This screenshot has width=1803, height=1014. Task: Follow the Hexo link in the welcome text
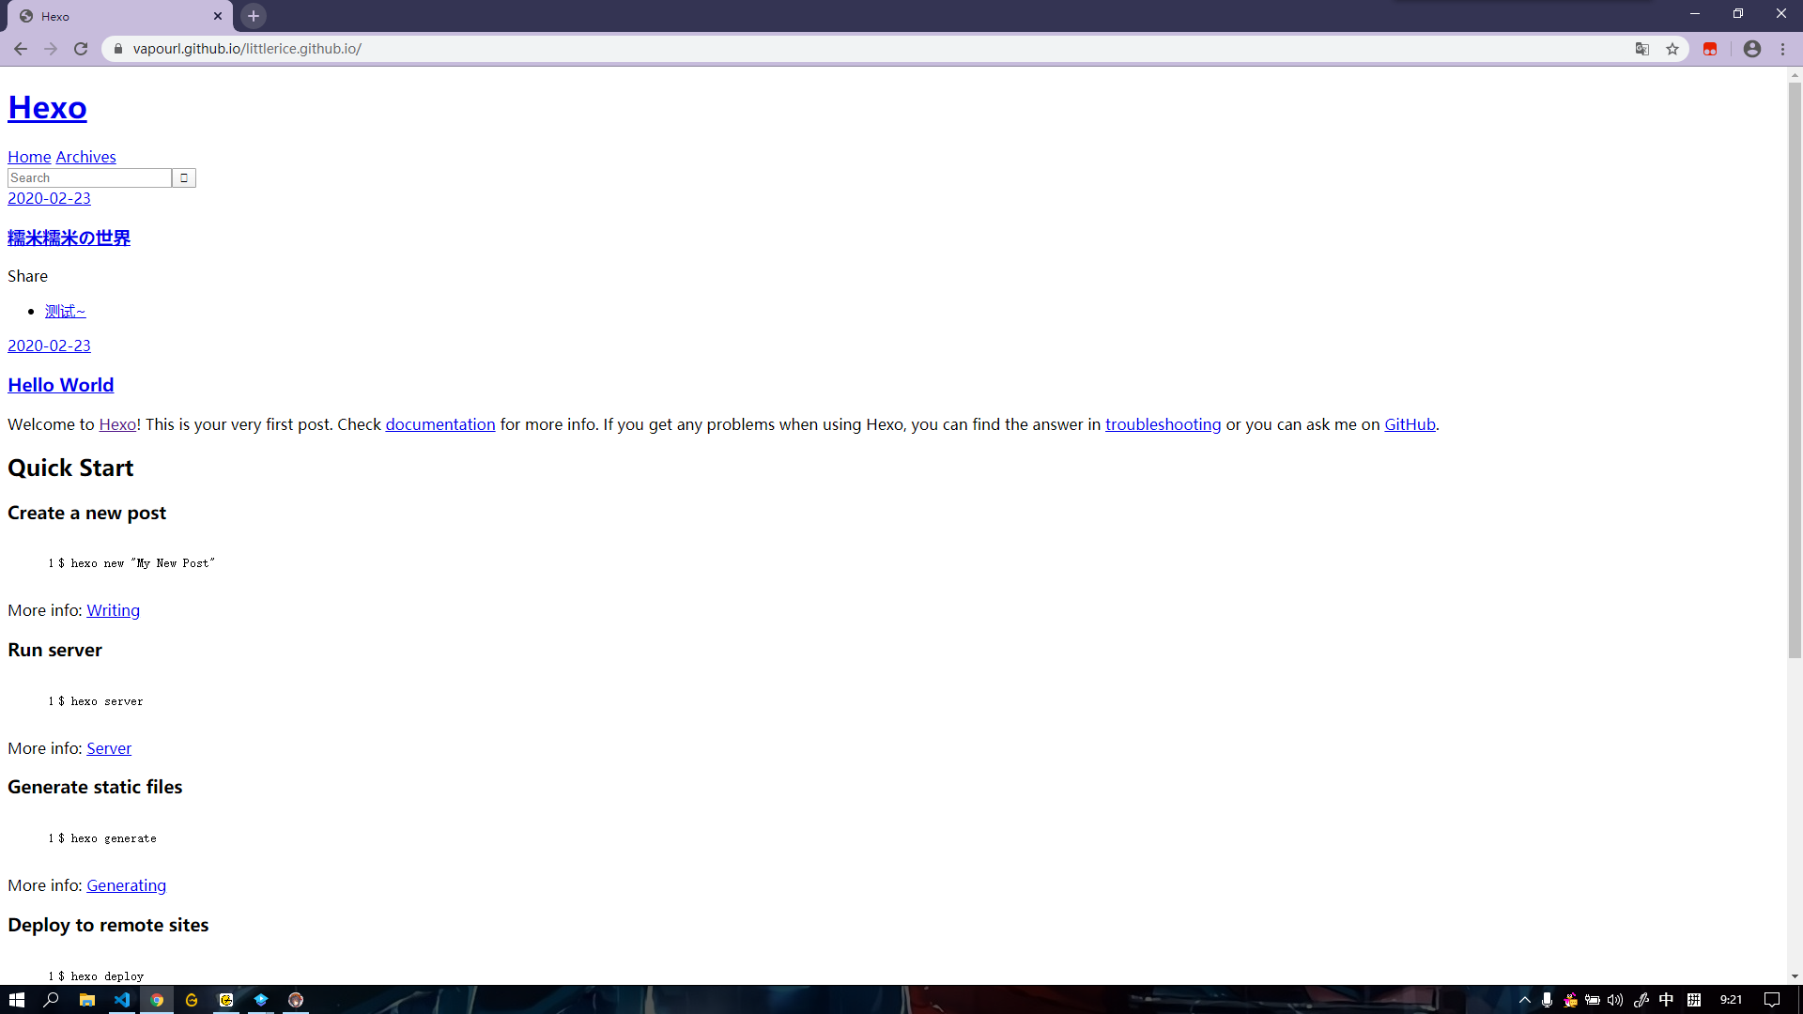117,424
